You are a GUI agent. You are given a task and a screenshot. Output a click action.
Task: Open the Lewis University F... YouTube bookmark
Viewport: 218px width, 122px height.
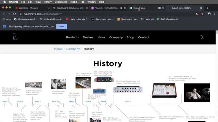(77, 19)
